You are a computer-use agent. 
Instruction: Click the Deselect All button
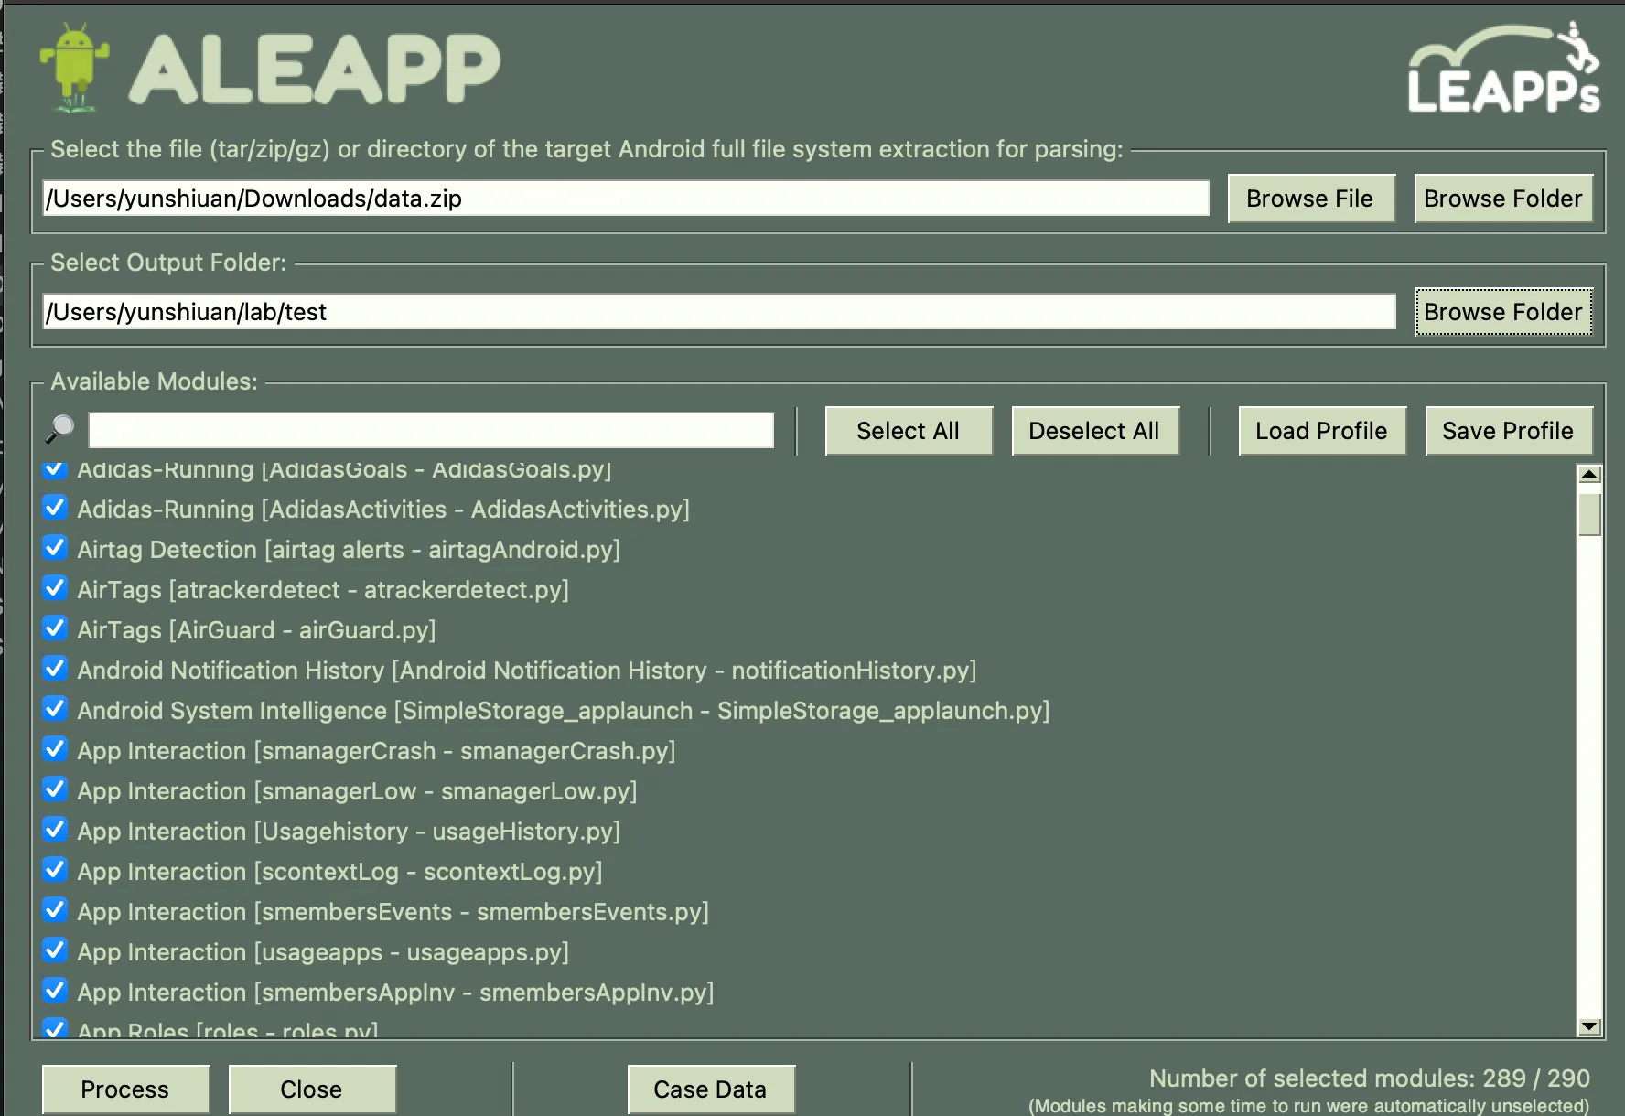tap(1095, 431)
